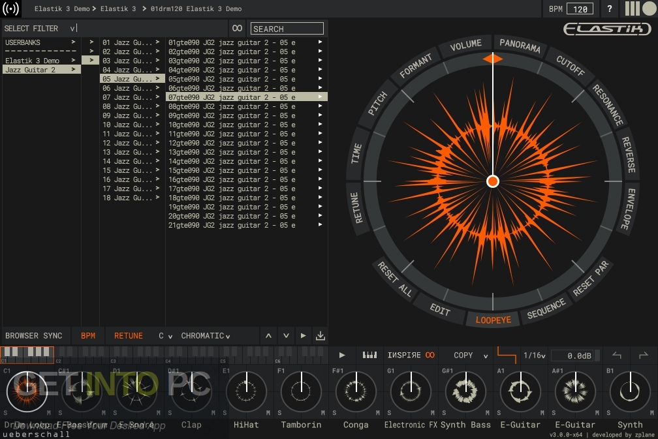Solo the Synth pad
Image resolution: width=658 pixels, height=439 pixels.
608,413
